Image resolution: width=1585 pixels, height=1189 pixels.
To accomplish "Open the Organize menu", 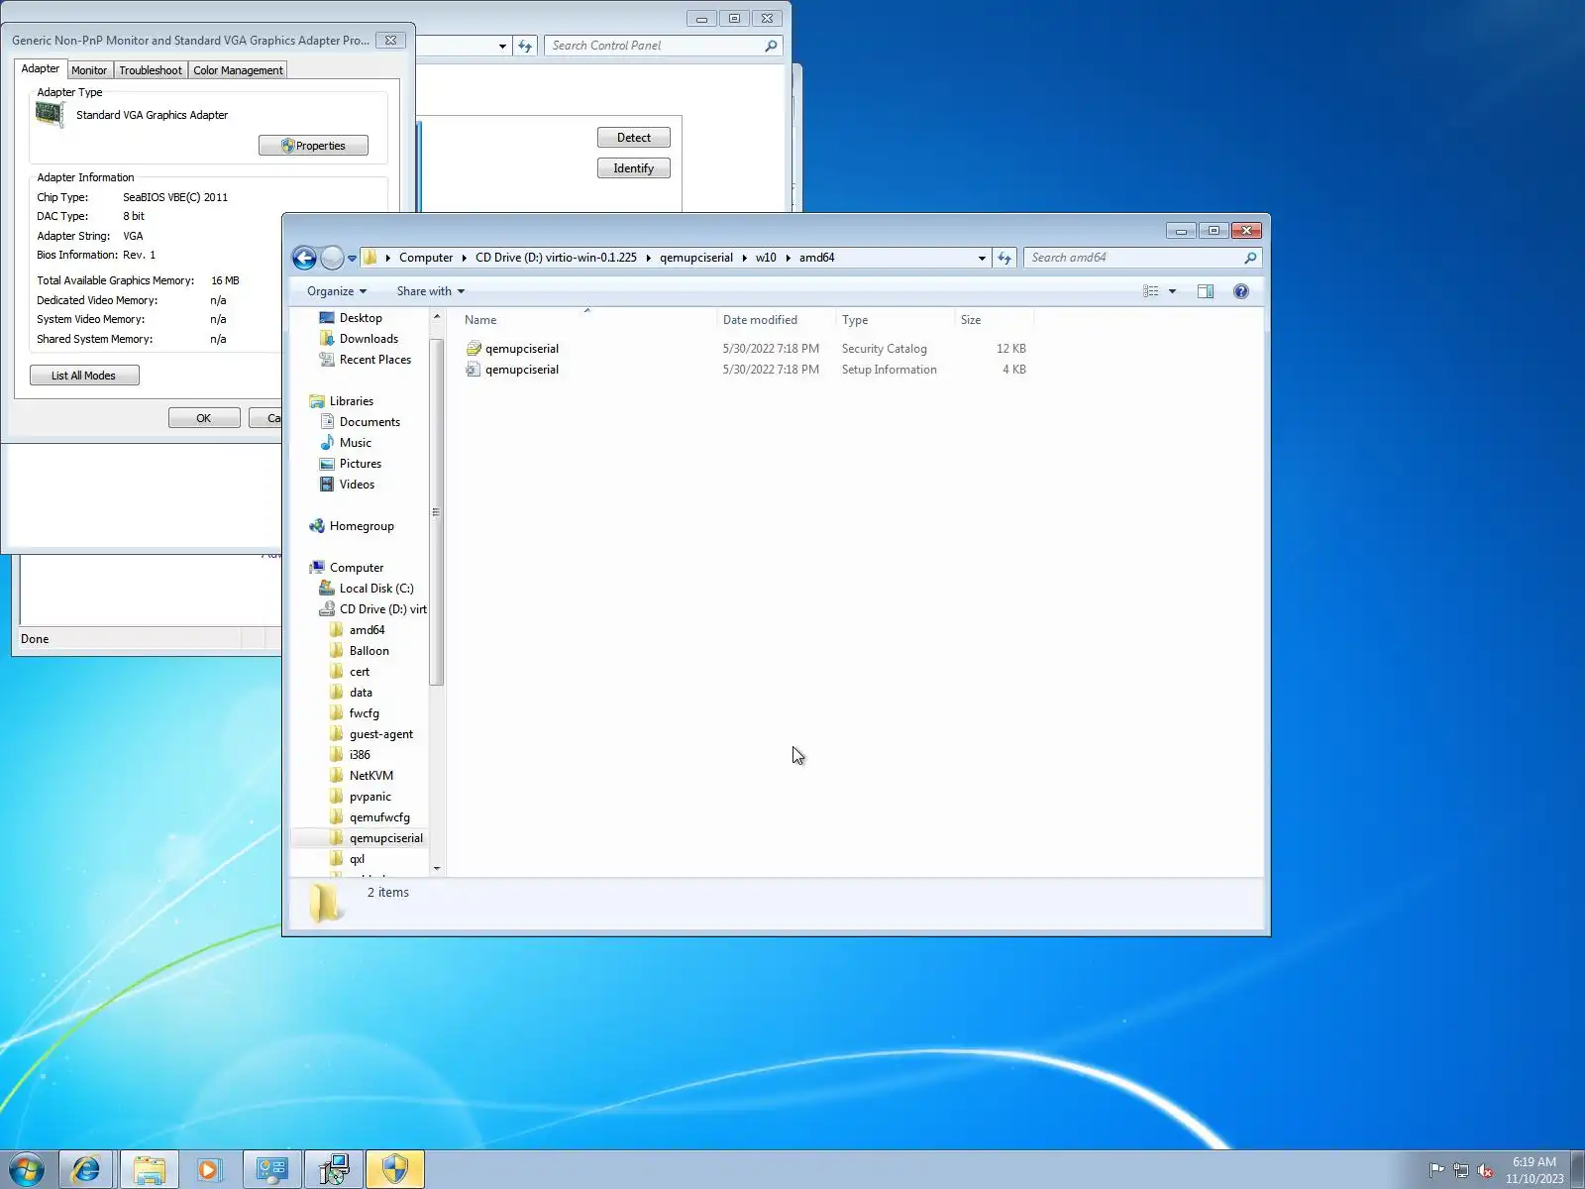I will (x=337, y=291).
